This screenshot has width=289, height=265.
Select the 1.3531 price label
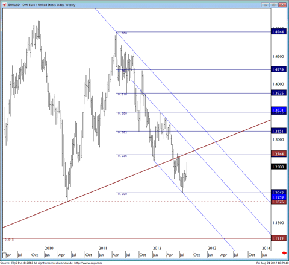click(x=279, y=110)
